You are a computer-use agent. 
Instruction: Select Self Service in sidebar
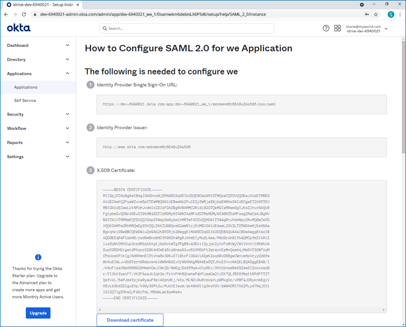click(x=25, y=100)
